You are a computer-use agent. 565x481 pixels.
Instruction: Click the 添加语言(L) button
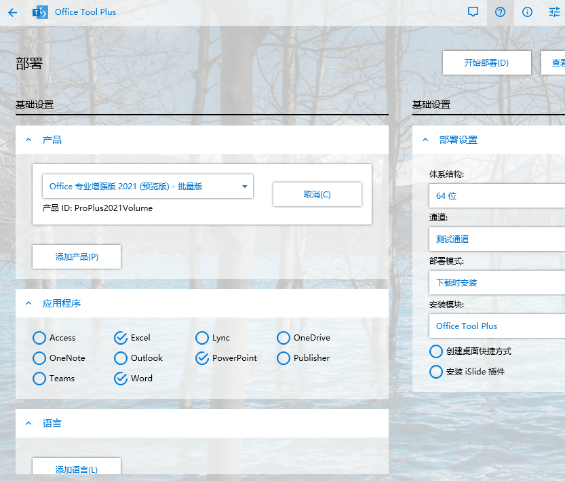pyautogui.click(x=77, y=466)
